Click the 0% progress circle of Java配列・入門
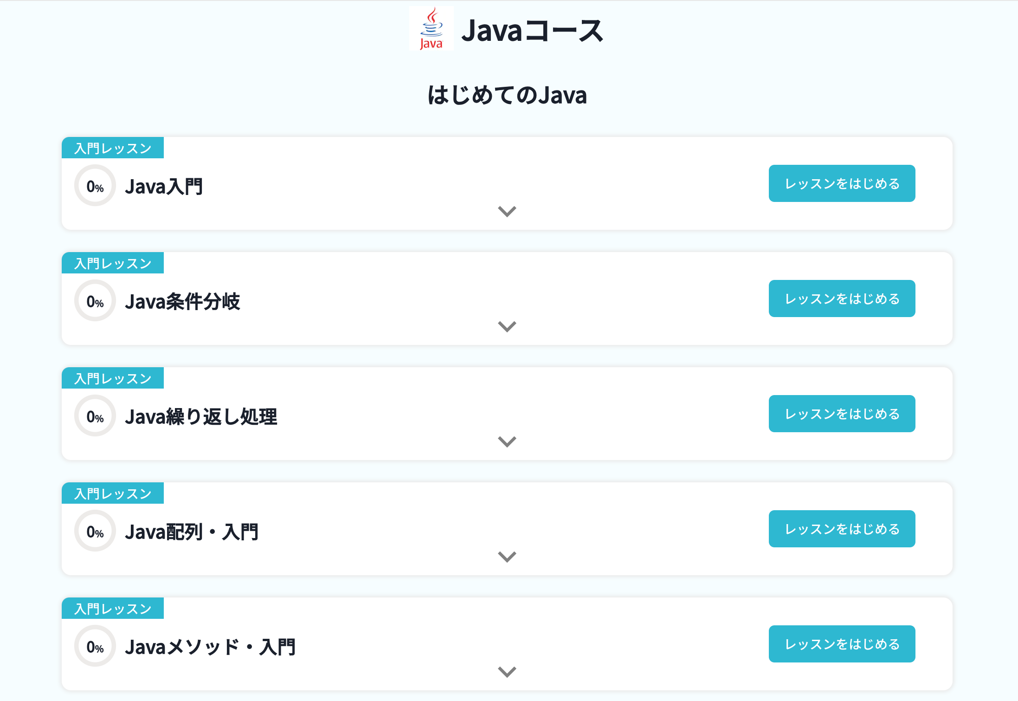Viewport: 1018px width, 701px height. tap(95, 530)
